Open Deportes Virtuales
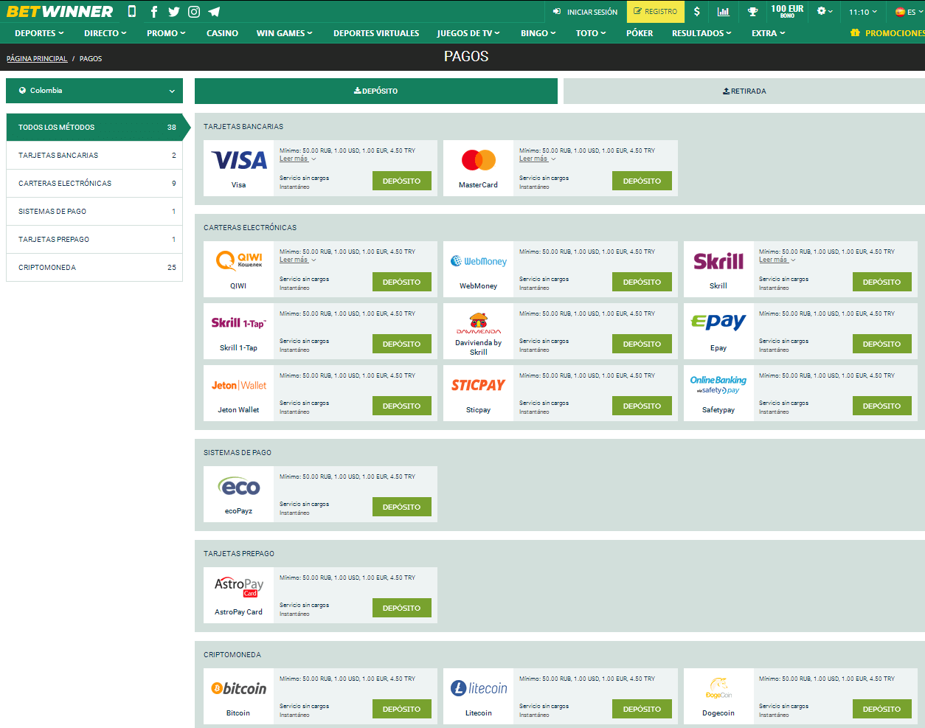This screenshot has height=728, width=925. coord(376,33)
